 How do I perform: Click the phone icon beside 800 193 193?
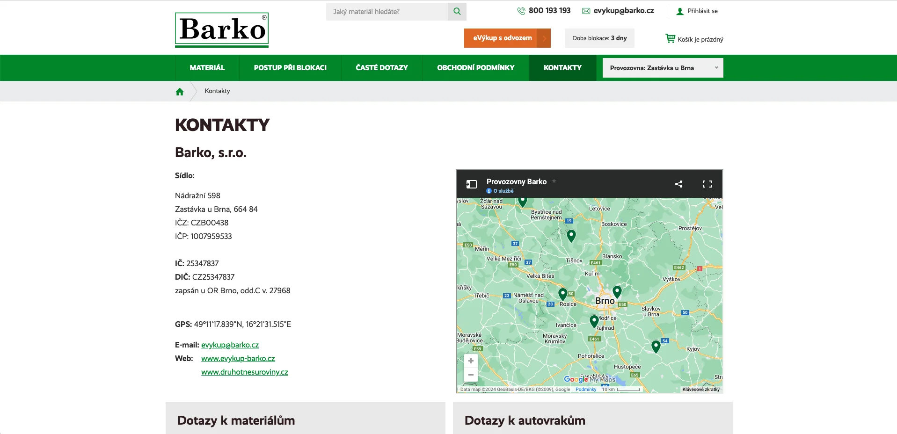pos(521,11)
